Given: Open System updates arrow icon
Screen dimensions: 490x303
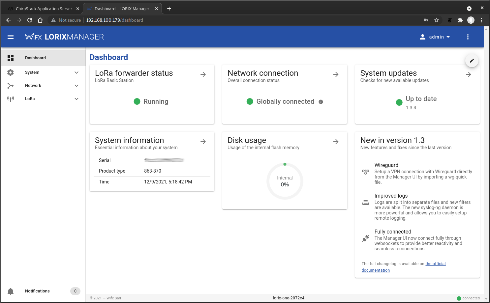Looking at the screenshot, I should [x=468, y=74].
